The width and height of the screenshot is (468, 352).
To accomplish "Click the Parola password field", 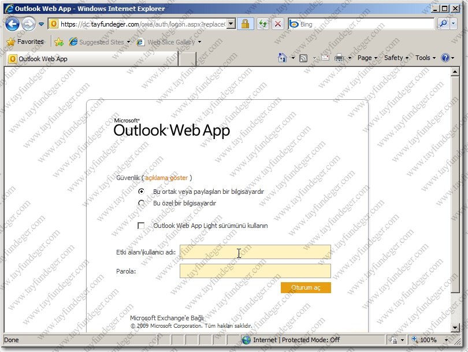I will 255,271.
